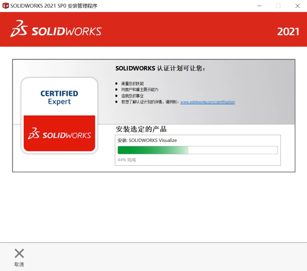
Task: Click the 2021 version text in banner
Action: (x=288, y=32)
